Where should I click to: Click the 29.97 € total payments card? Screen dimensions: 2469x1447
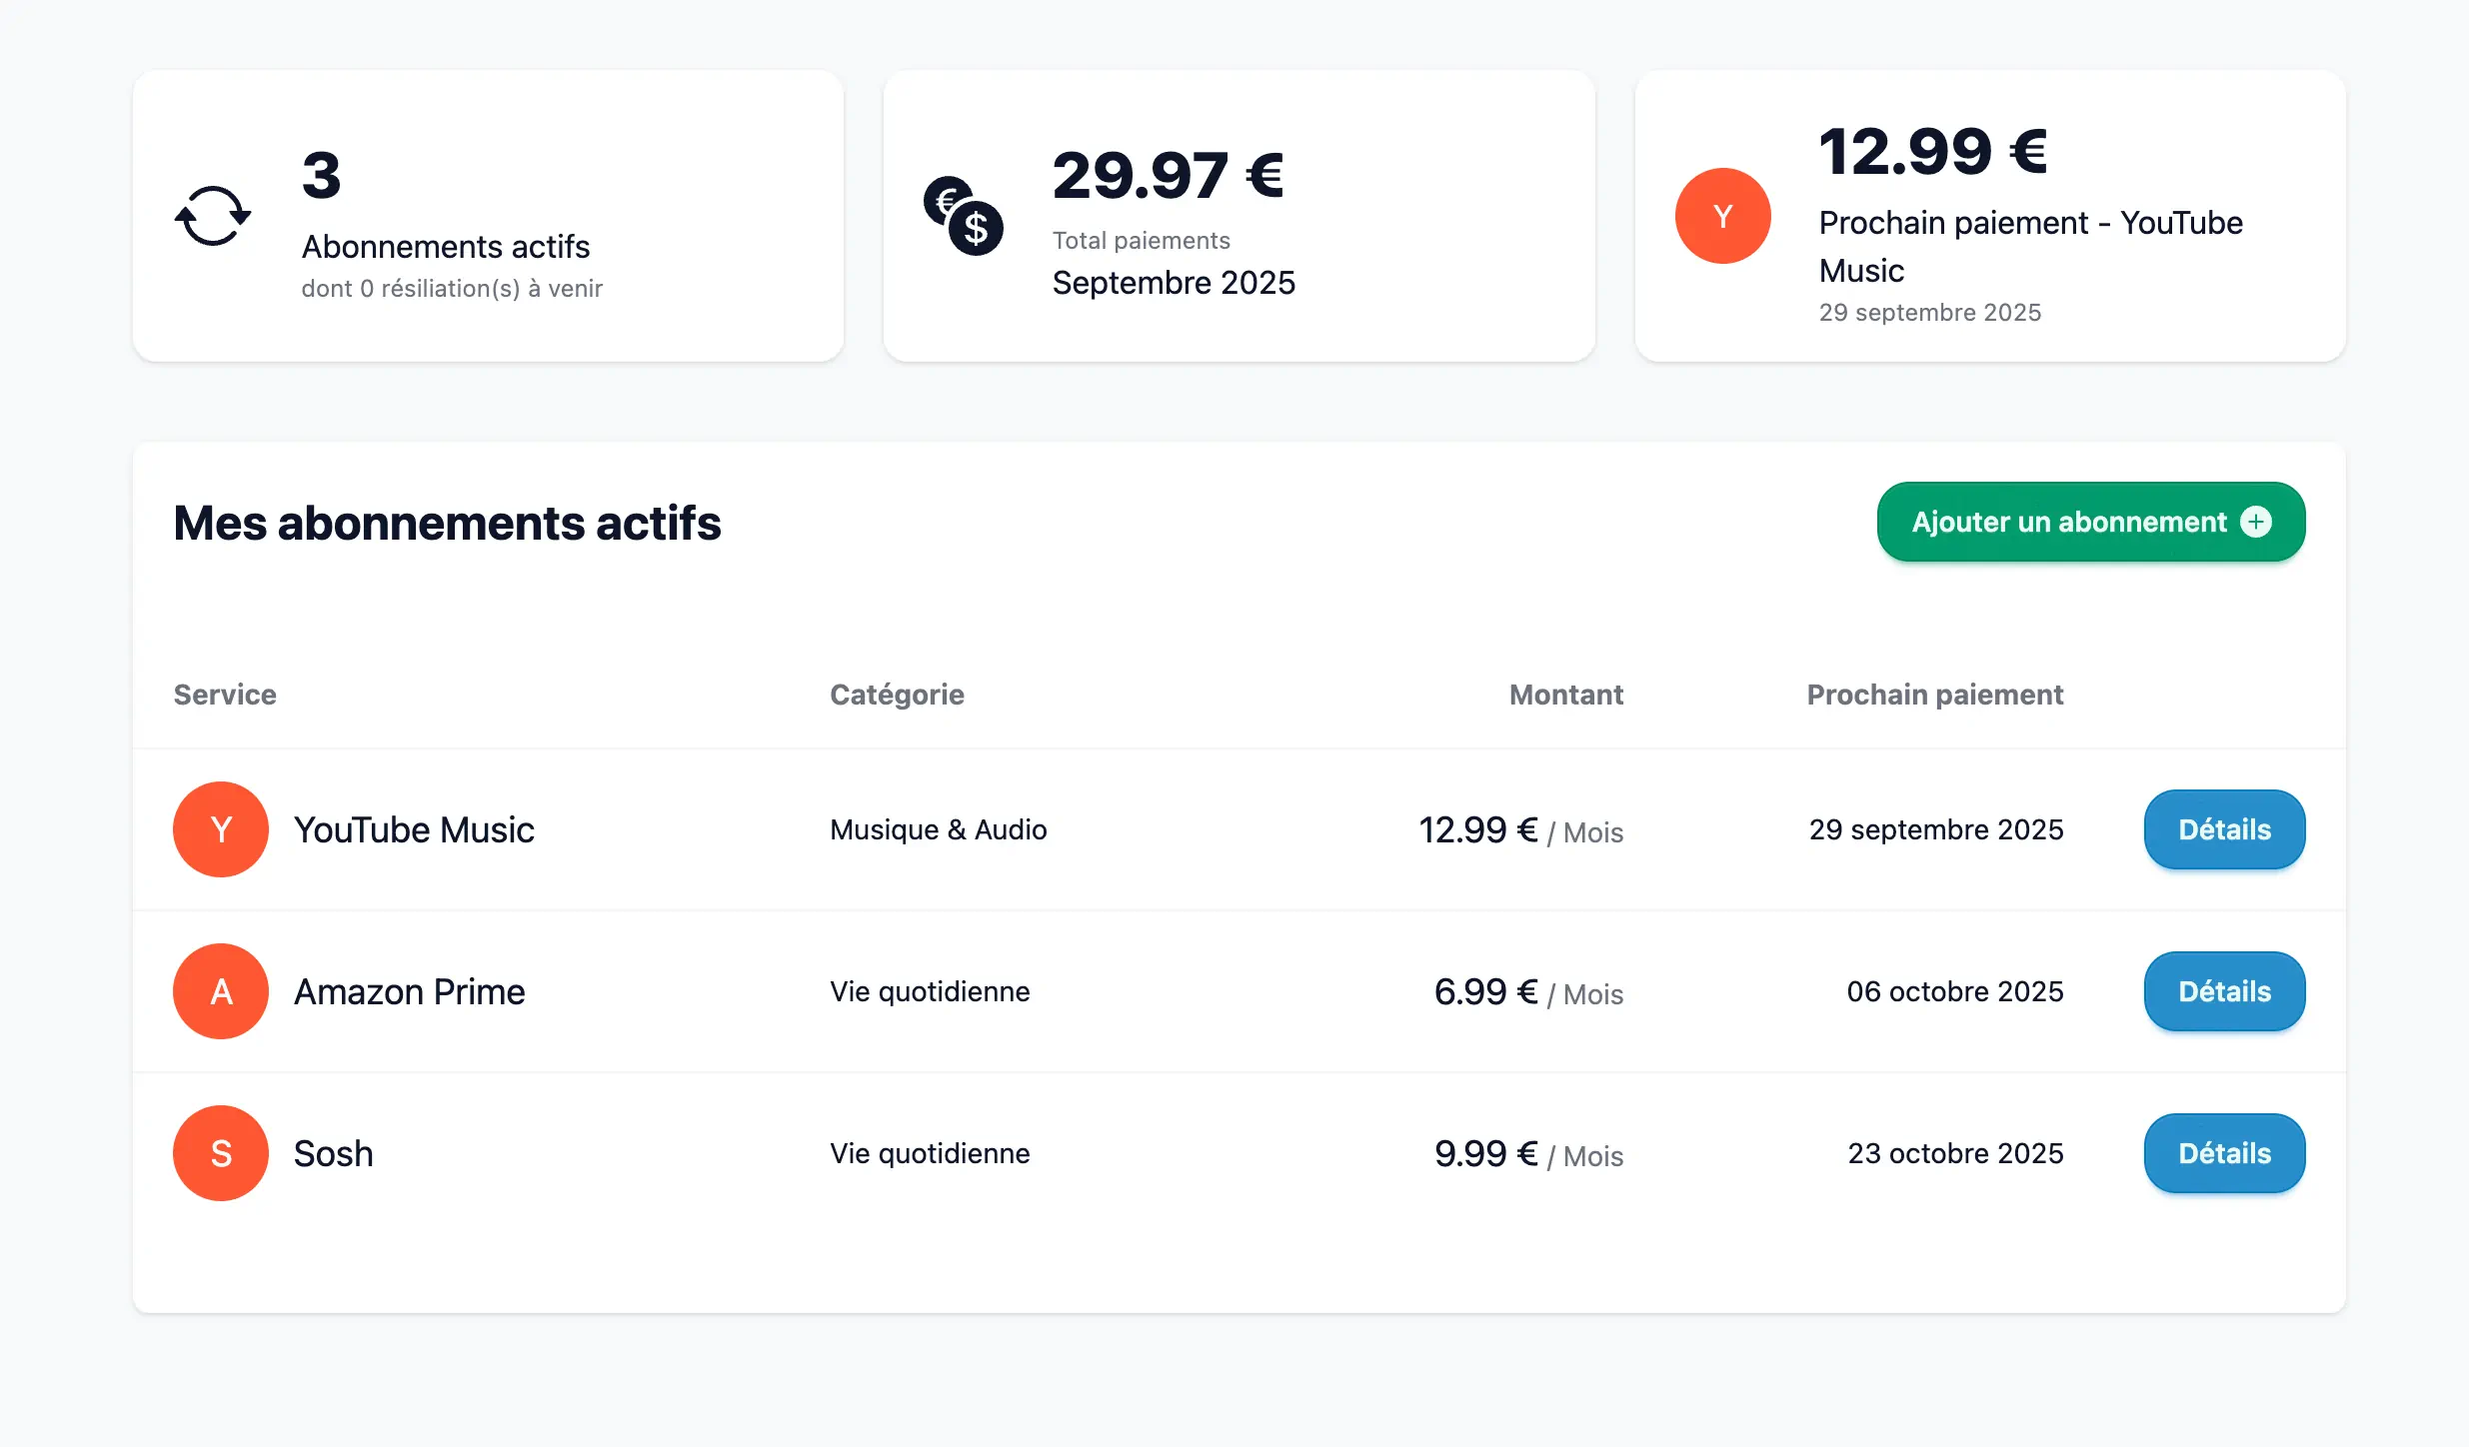(1238, 216)
